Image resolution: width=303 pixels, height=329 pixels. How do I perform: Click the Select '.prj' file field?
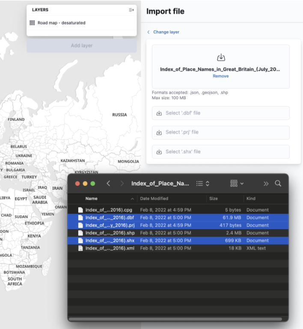[221, 132]
